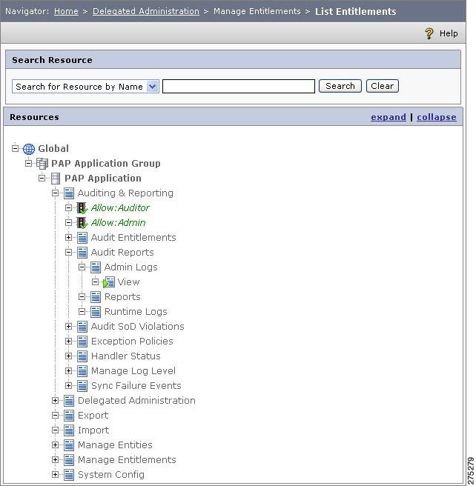Select the View action label
The width and height of the screenshot is (476, 486).
tap(128, 282)
